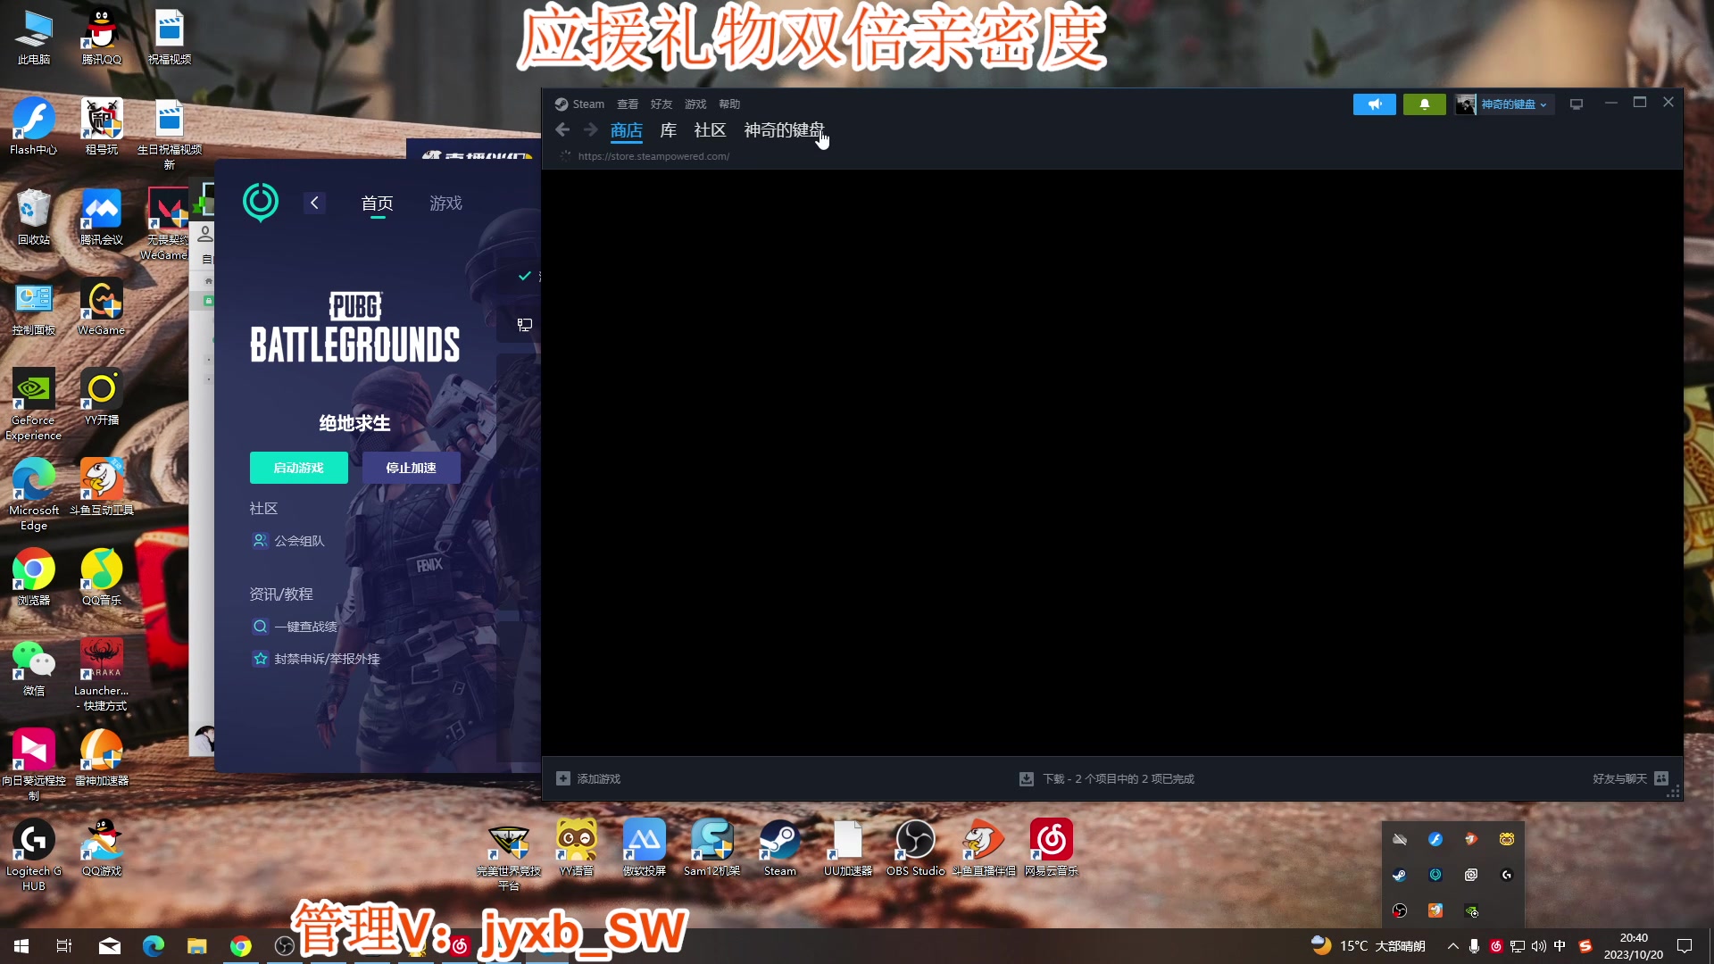The width and height of the screenshot is (1714, 964).
Task: Open the 网易云音乐 desktop shortcut
Action: (1052, 848)
